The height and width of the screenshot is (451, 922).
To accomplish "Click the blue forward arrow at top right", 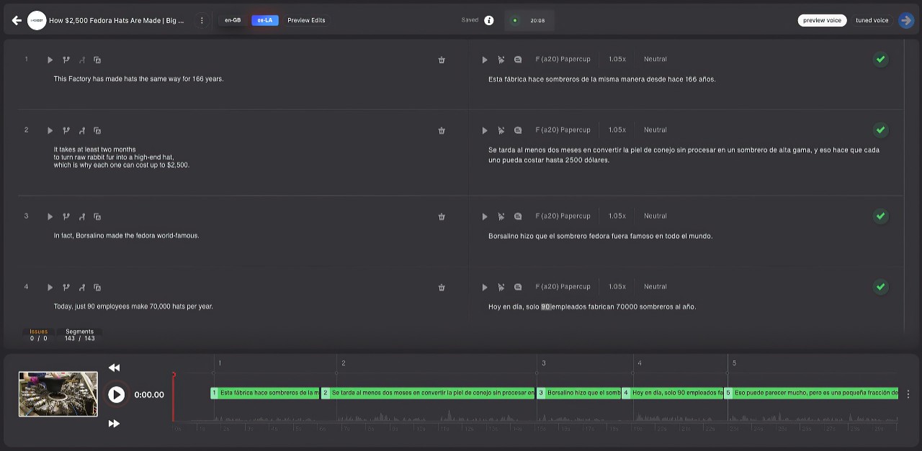I will [x=906, y=20].
